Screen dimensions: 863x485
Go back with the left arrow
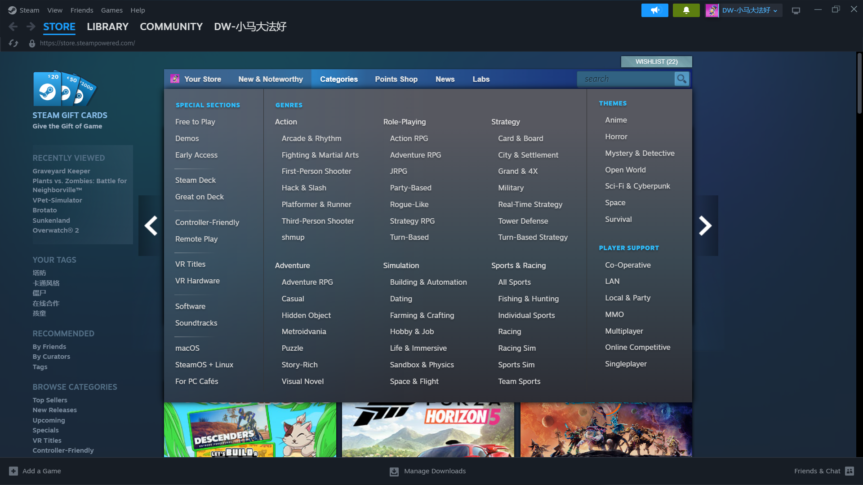[x=13, y=27]
